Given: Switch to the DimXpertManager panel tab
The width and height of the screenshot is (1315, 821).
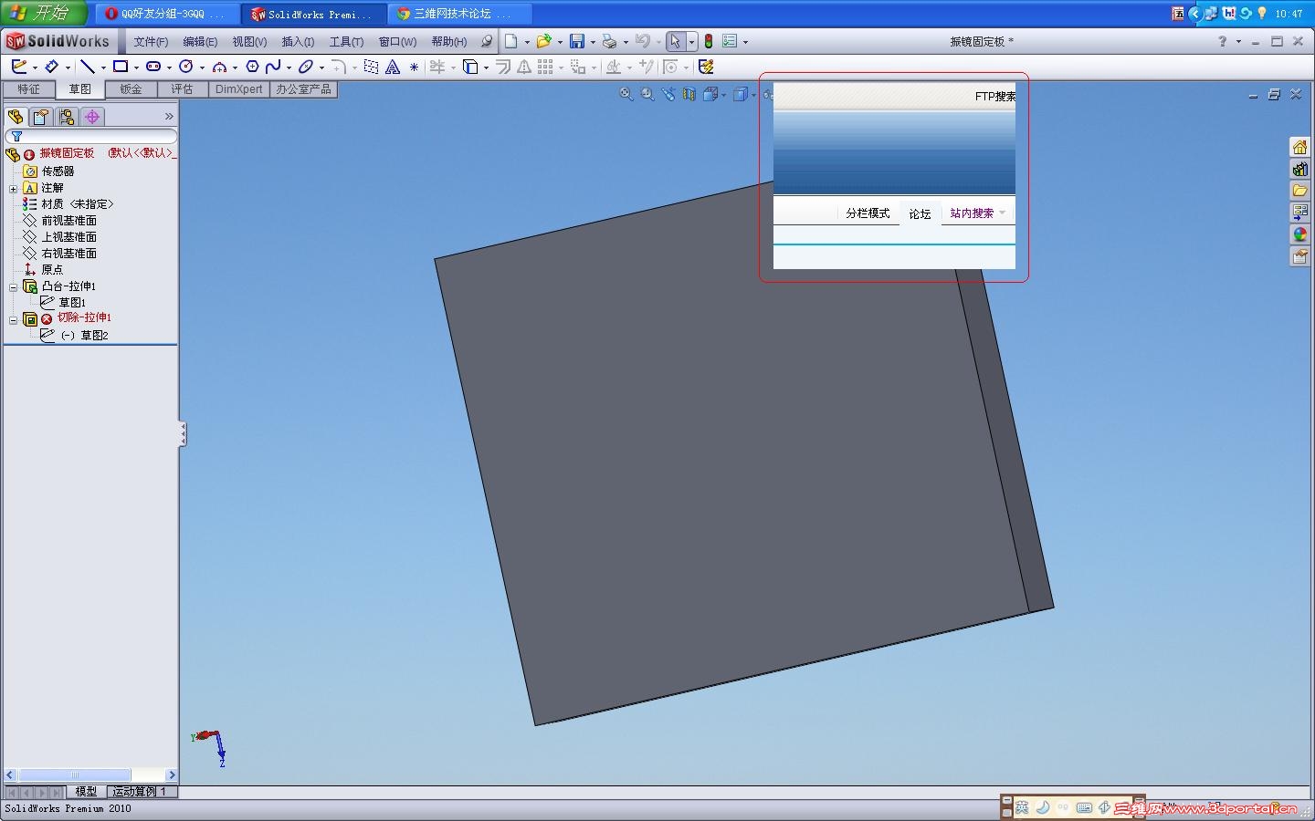Looking at the screenshot, I should tap(92, 117).
